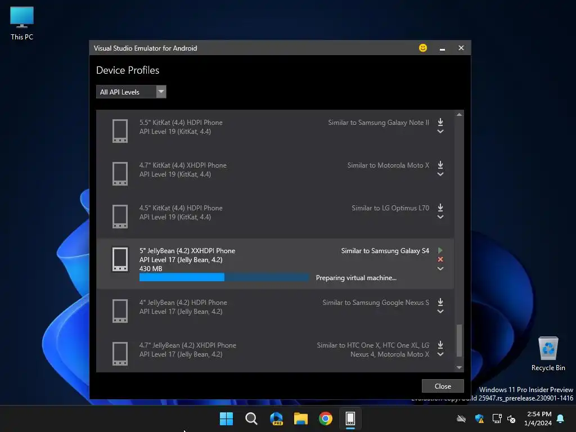Click the "430 MB" size label
576x432 pixels.
click(x=151, y=268)
